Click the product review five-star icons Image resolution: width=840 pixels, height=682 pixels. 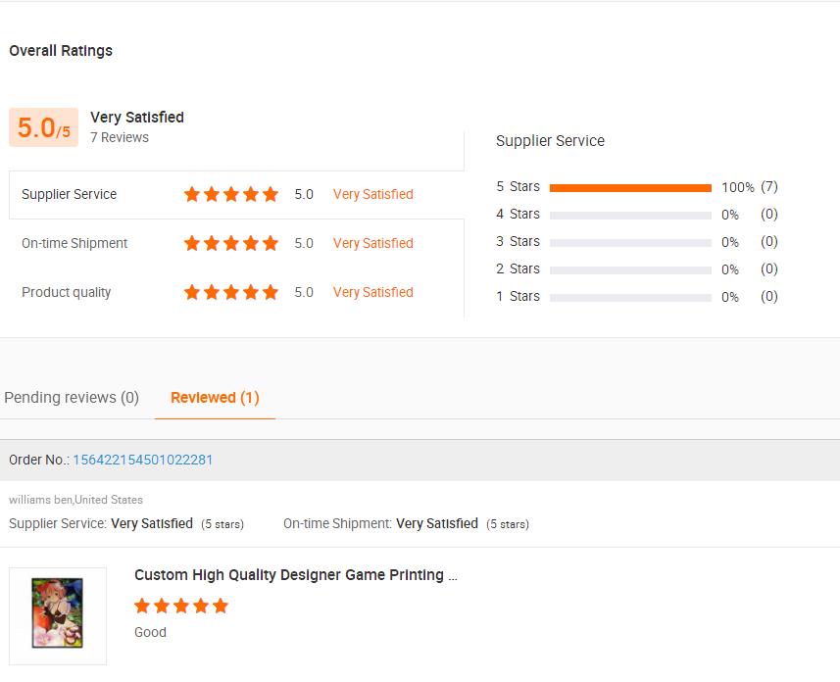click(181, 606)
